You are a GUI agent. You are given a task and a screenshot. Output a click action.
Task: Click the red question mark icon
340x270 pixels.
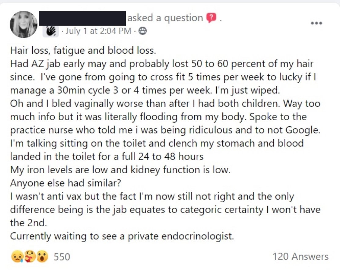[x=210, y=18]
